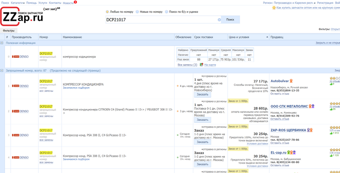Click the map icon beside 'На карте'

pyautogui.click(x=201, y=65)
